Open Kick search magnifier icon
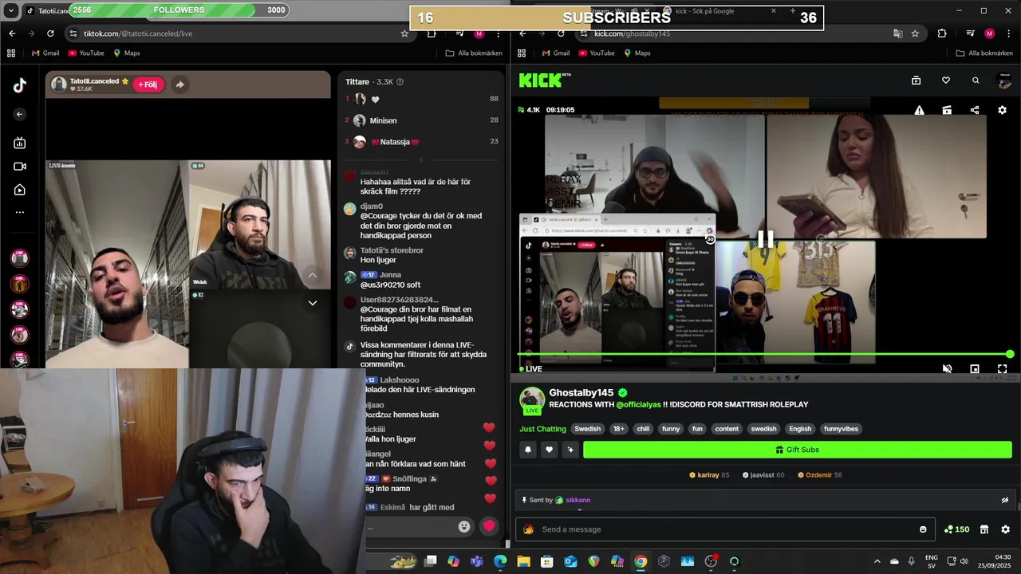Image resolution: width=1021 pixels, height=574 pixels. coord(976,81)
